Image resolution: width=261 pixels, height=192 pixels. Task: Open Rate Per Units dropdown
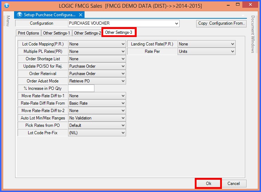tap(206, 51)
